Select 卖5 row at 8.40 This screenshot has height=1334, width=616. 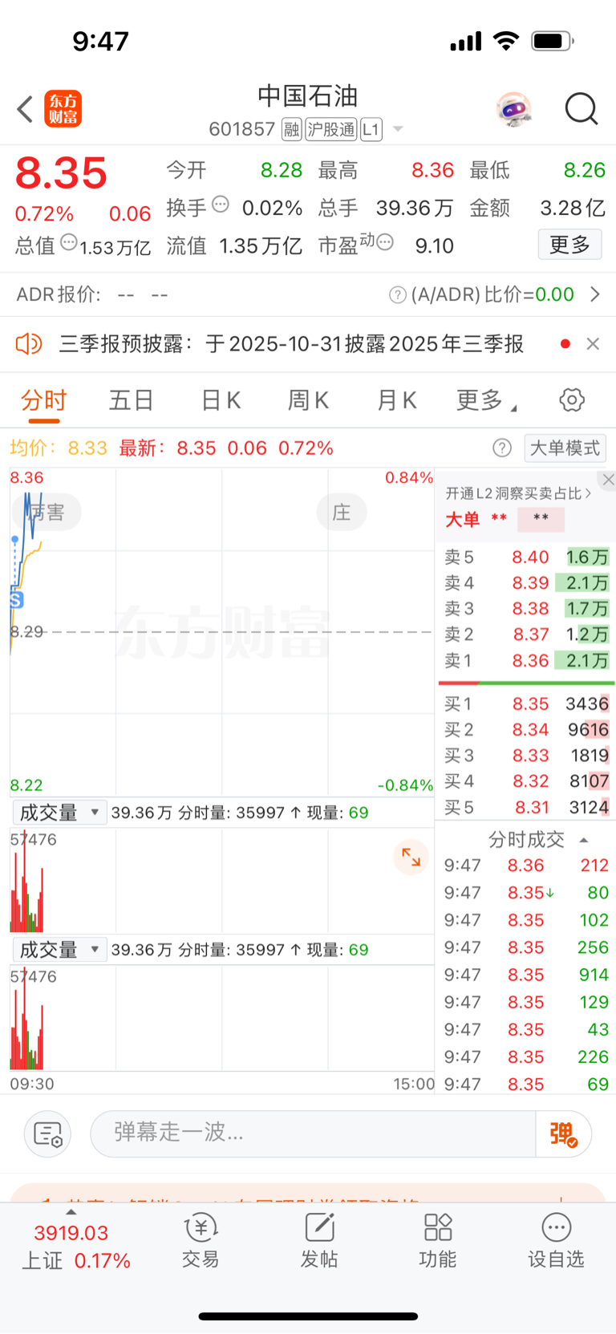[x=526, y=557]
